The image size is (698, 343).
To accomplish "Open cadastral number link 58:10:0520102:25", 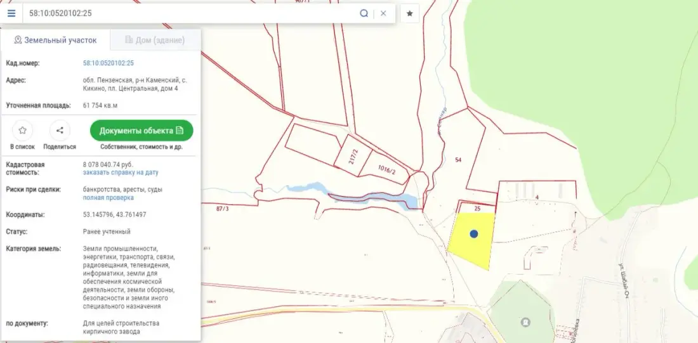I will (108, 63).
